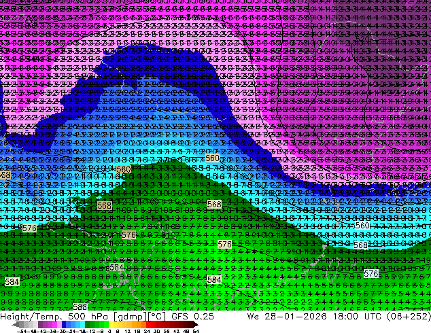Click the positive '54' legend scale value
This screenshot has height=333, width=431.
tap(195, 331)
